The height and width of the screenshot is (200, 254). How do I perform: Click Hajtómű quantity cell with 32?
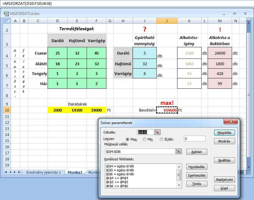[145, 64]
